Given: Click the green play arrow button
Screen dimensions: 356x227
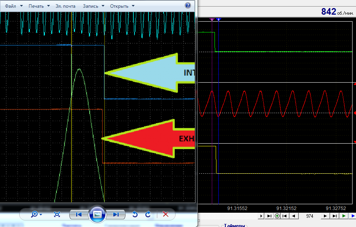Looking at the screenshot, I should (344, 216).
